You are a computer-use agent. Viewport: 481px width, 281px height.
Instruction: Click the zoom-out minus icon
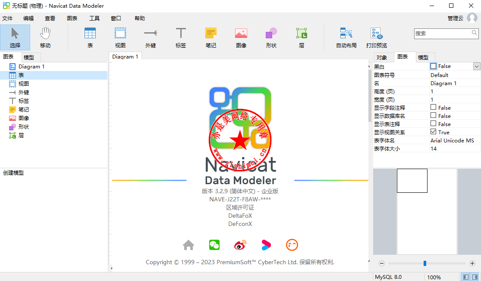pos(382,263)
